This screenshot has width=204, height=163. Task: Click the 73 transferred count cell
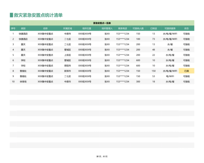(154, 39)
